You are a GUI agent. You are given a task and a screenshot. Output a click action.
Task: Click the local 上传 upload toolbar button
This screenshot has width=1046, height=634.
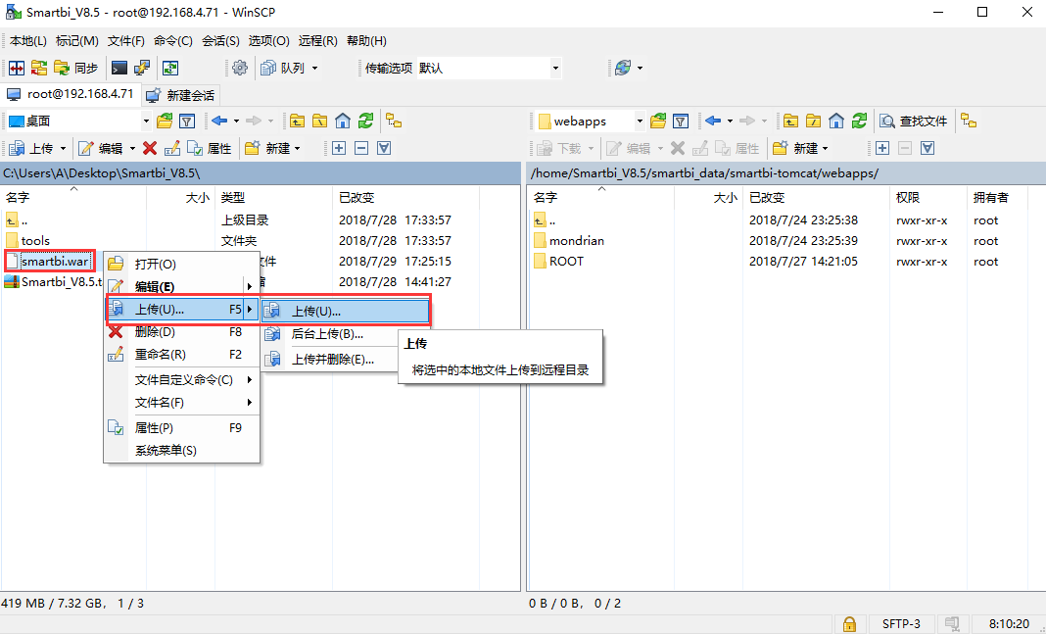point(31,148)
